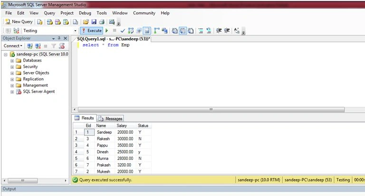This screenshot has width=365, height=196.
Task: Open Object Explorer window position dropdown arrow
Action: coord(54,38)
